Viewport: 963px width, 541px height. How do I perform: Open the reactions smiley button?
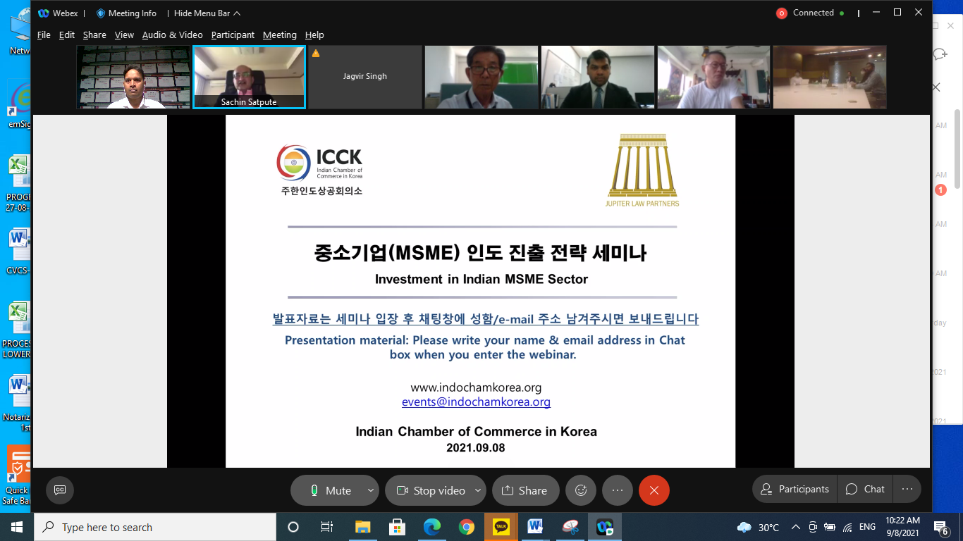(581, 490)
